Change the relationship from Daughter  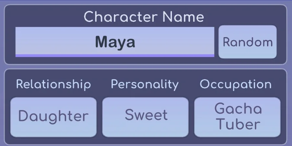[x=54, y=117]
